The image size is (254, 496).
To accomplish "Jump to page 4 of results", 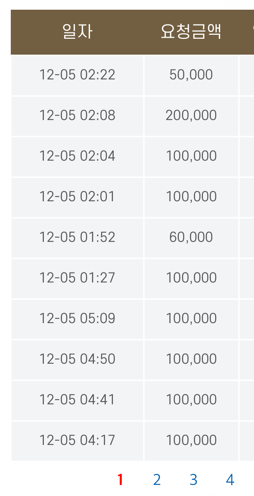I will pos(230,480).
